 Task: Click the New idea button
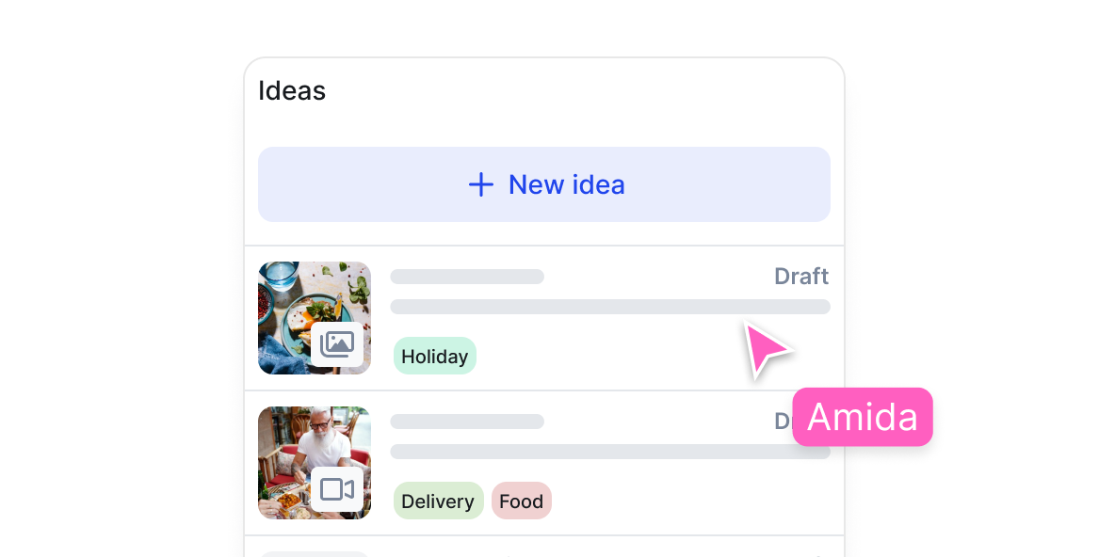pyautogui.click(x=544, y=184)
